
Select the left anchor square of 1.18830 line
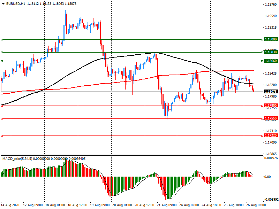2,53
